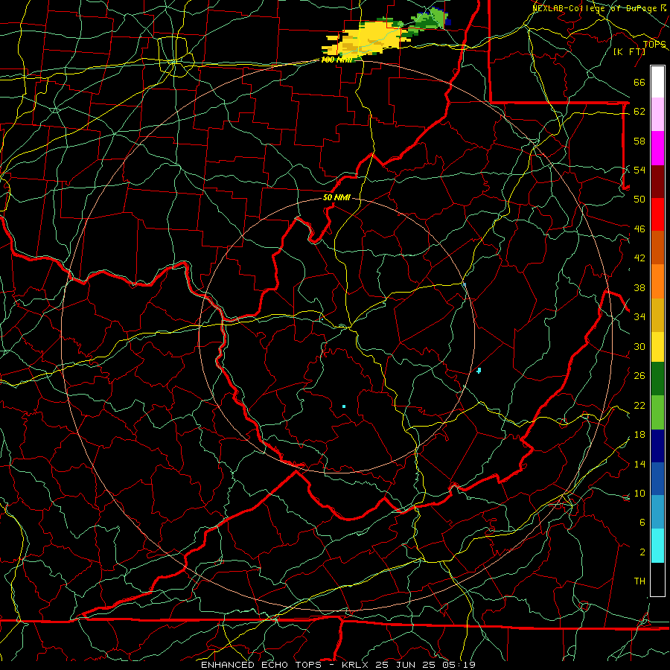The height and width of the screenshot is (670, 670).
Task: Click the "100 NMI" range ring label
Action: pyautogui.click(x=336, y=60)
